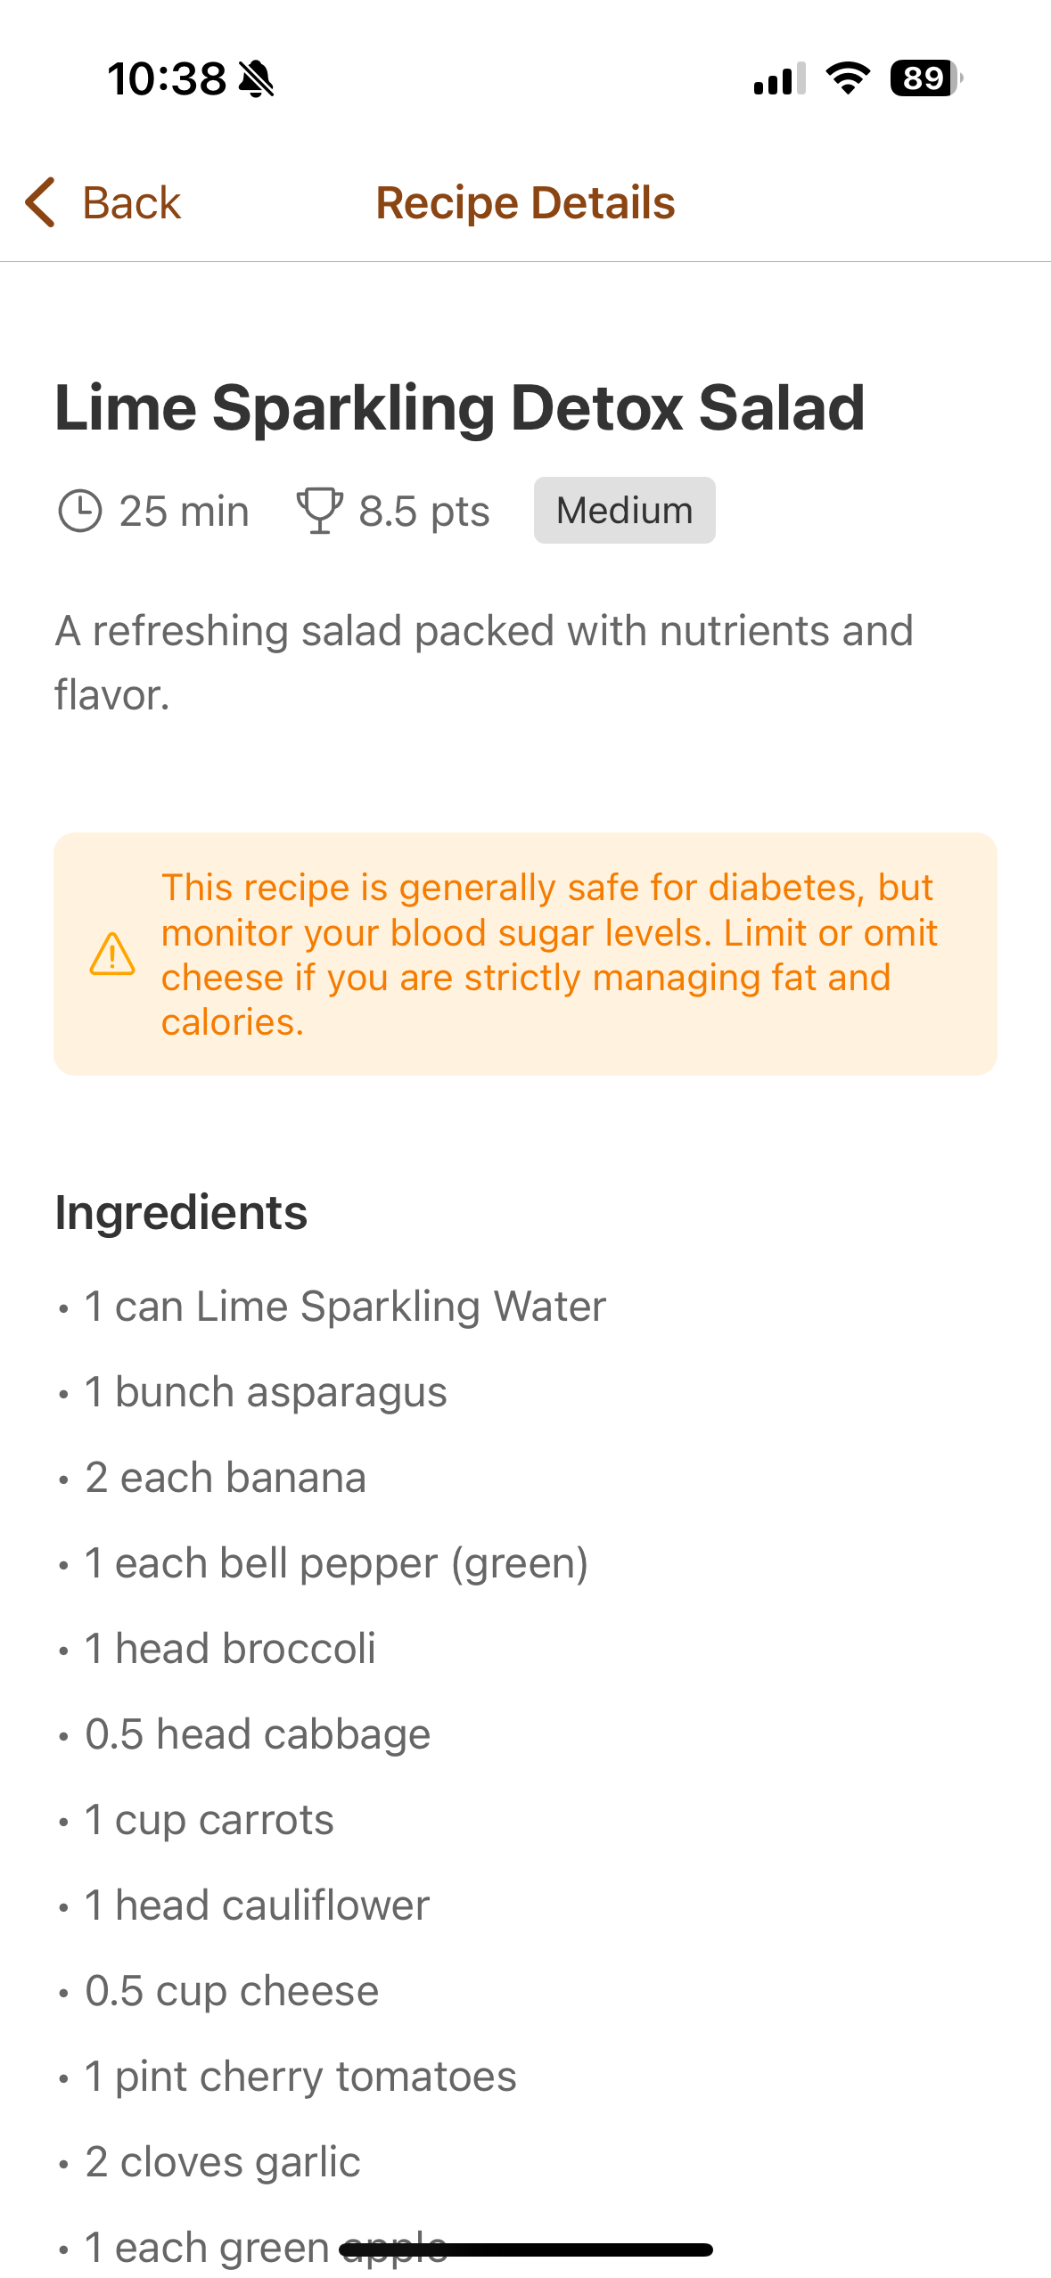Tap the home indicator bar
Screen dimensions: 1051x2278
pos(526,2249)
